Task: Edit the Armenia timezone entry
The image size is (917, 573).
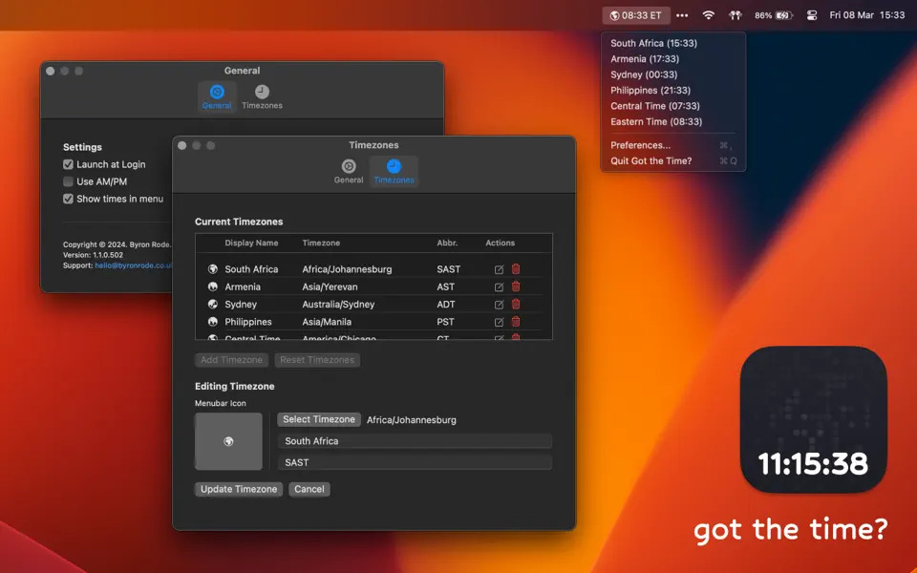Action: pos(499,287)
